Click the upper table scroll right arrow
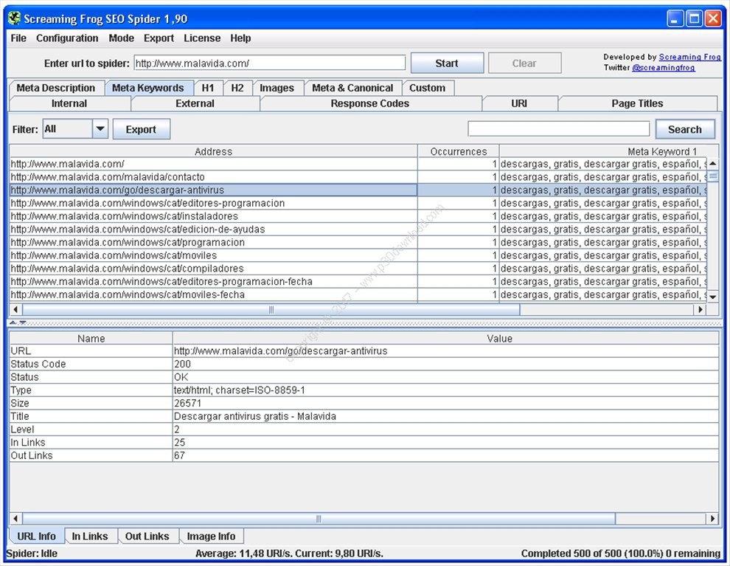This screenshot has width=730, height=566. [x=701, y=309]
